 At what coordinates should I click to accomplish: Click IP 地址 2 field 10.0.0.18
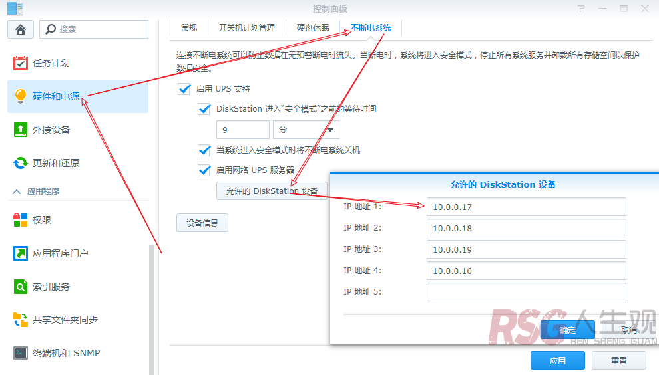(526, 229)
